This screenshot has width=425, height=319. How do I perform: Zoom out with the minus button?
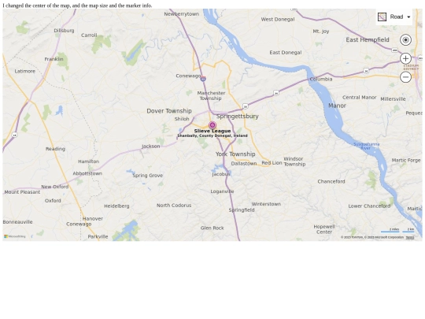point(405,77)
